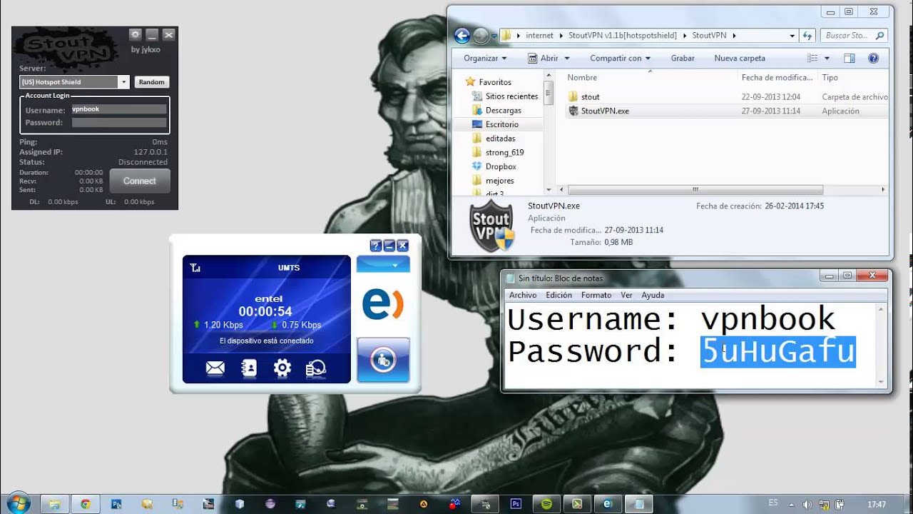The image size is (913, 514).
Task: Click the UMTS signal strength icon
Action: (x=195, y=268)
